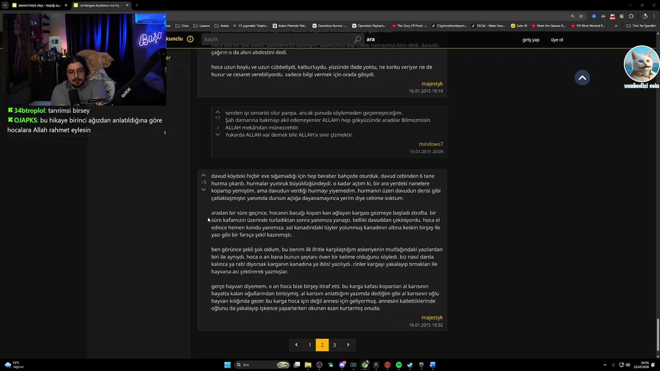The height and width of the screenshot is (371, 660).
Task: Open the FBI Most Wanted bookmark
Action: click(588, 26)
